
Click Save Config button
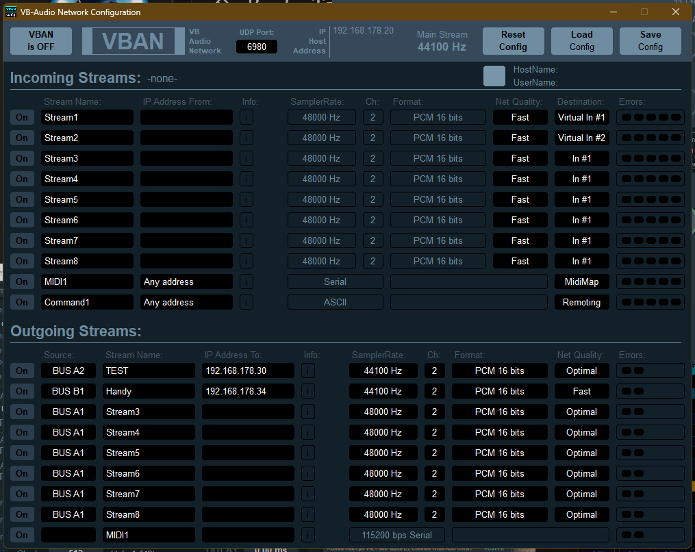tap(650, 41)
